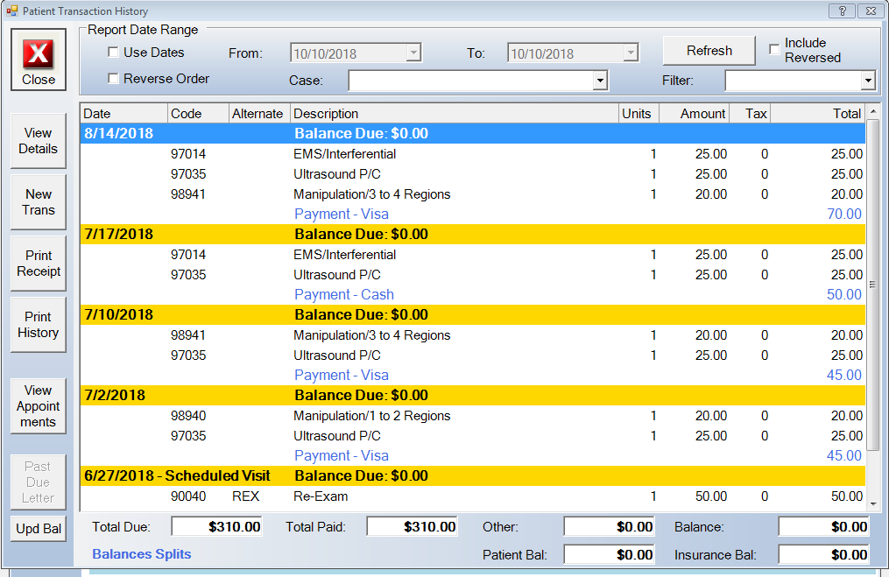Click the help question mark button
Viewport: 889px width, 577px height.
pos(842,11)
